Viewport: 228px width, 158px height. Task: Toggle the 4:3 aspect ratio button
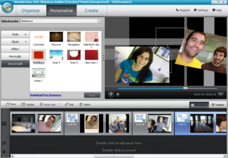(x=221, y=94)
